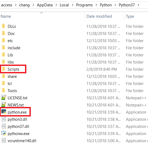Select the share folder name
This screenshot has width=148, height=153.
[x=12, y=76]
